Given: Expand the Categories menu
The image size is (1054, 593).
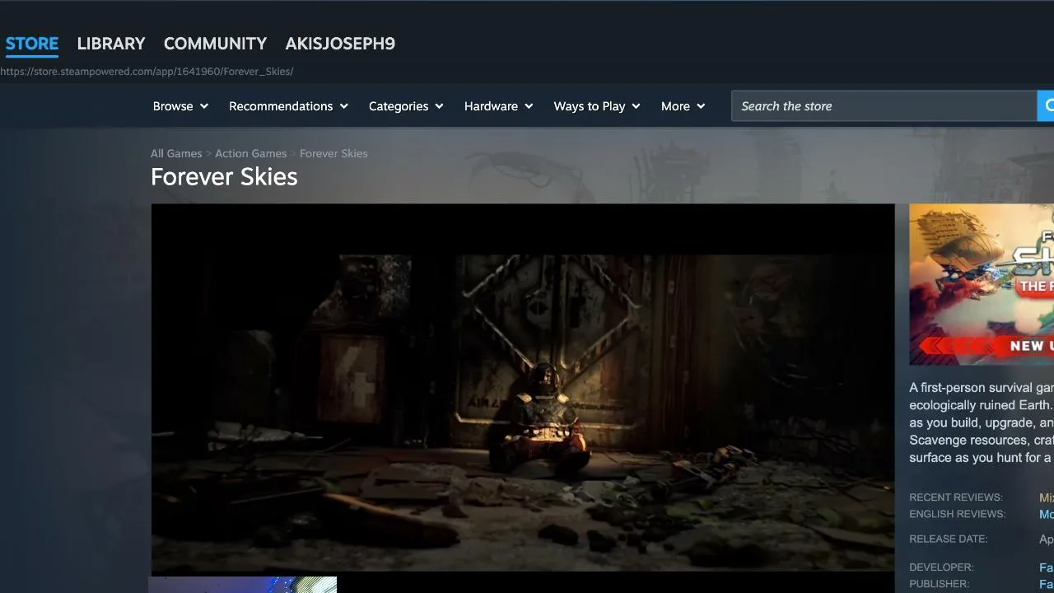Looking at the screenshot, I should point(406,106).
